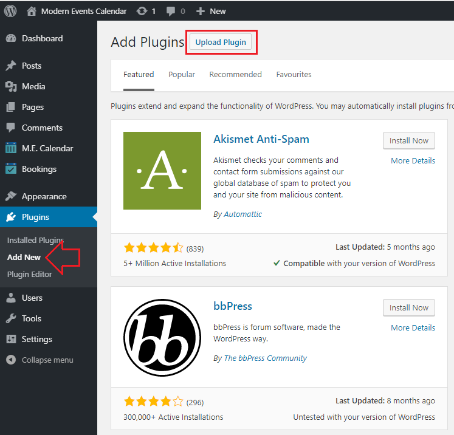The width and height of the screenshot is (454, 435).
Task: Open the bbPress plugin logo thumbnail
Action: point(162,338)
